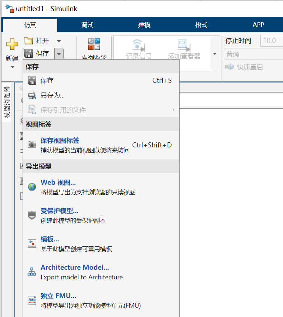Screen dimensions: 283x317
Task: Expand the New (新建) dropdown arrow
Action: point(12,67)
